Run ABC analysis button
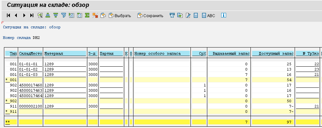 [x=208, y=16]
